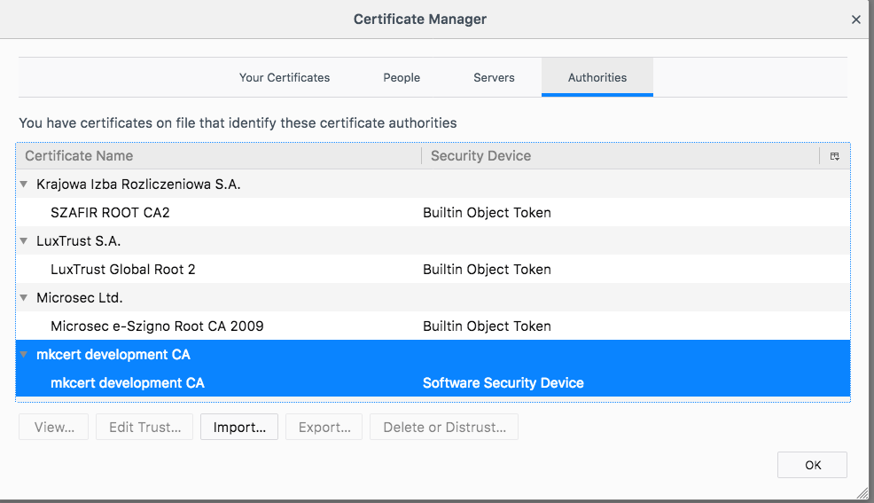Click the Edit Trust... button
This screenshot has width=874, height=503.
144,428
